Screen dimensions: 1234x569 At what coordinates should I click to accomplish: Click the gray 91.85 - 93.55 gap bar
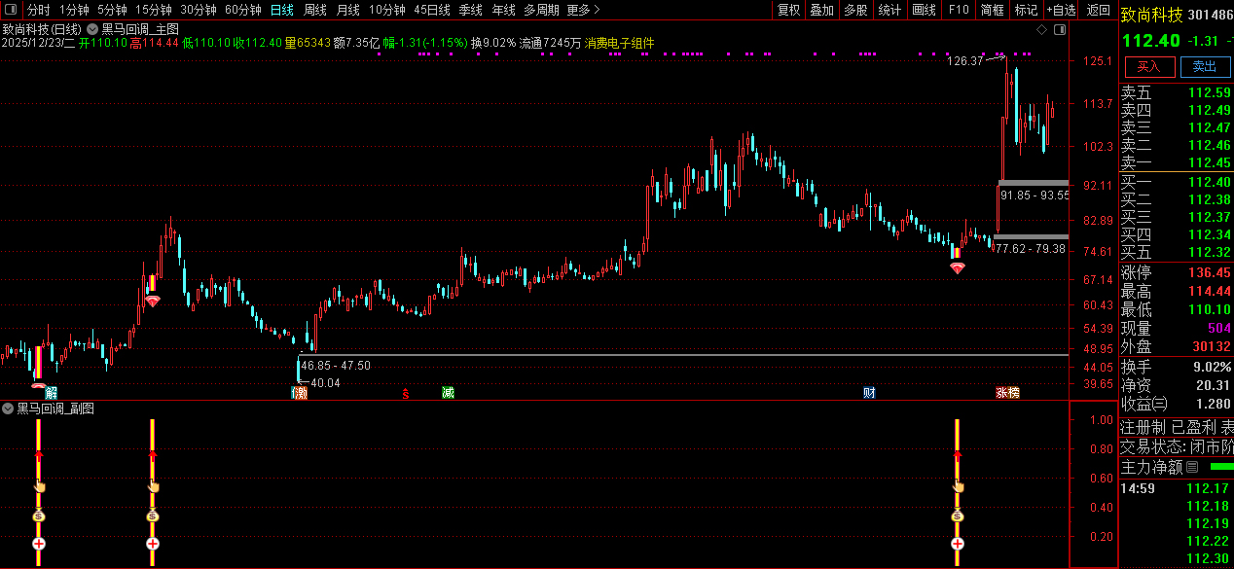(x=1034, y=183)
